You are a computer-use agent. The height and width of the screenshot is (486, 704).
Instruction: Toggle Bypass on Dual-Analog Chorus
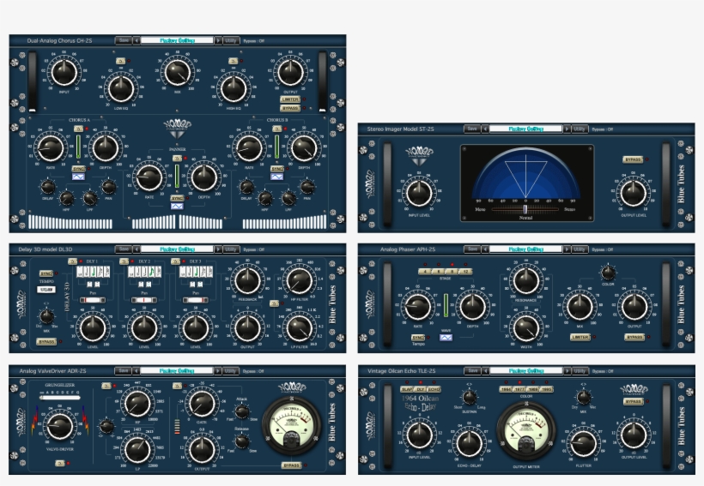point(290,108)
